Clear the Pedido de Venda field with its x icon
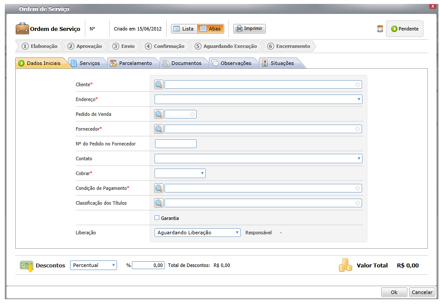The width and height of the screenshot is (440, 304). point(192,114)
